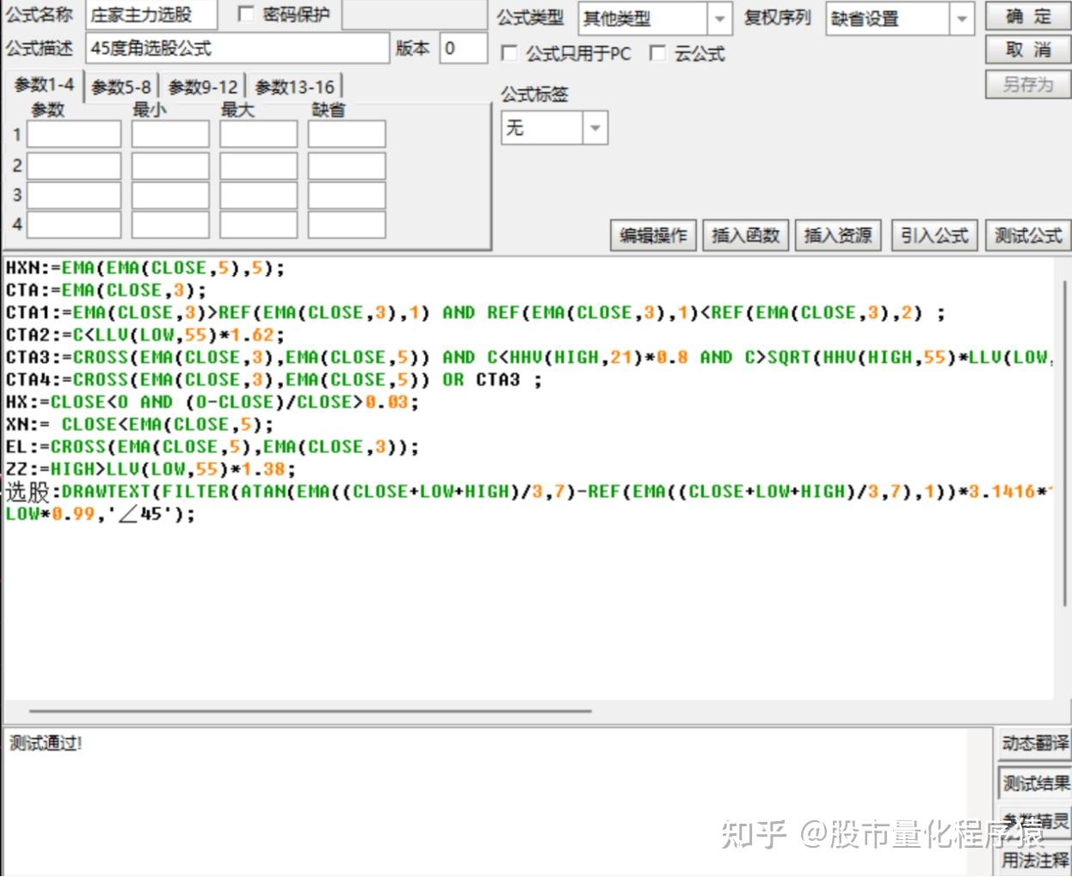
Task: Toggle the 云公式 checkbox
Action: pos(657,53)
